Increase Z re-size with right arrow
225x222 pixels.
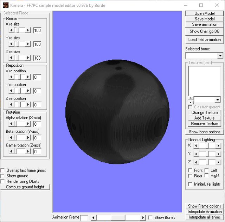coord(28,58)
